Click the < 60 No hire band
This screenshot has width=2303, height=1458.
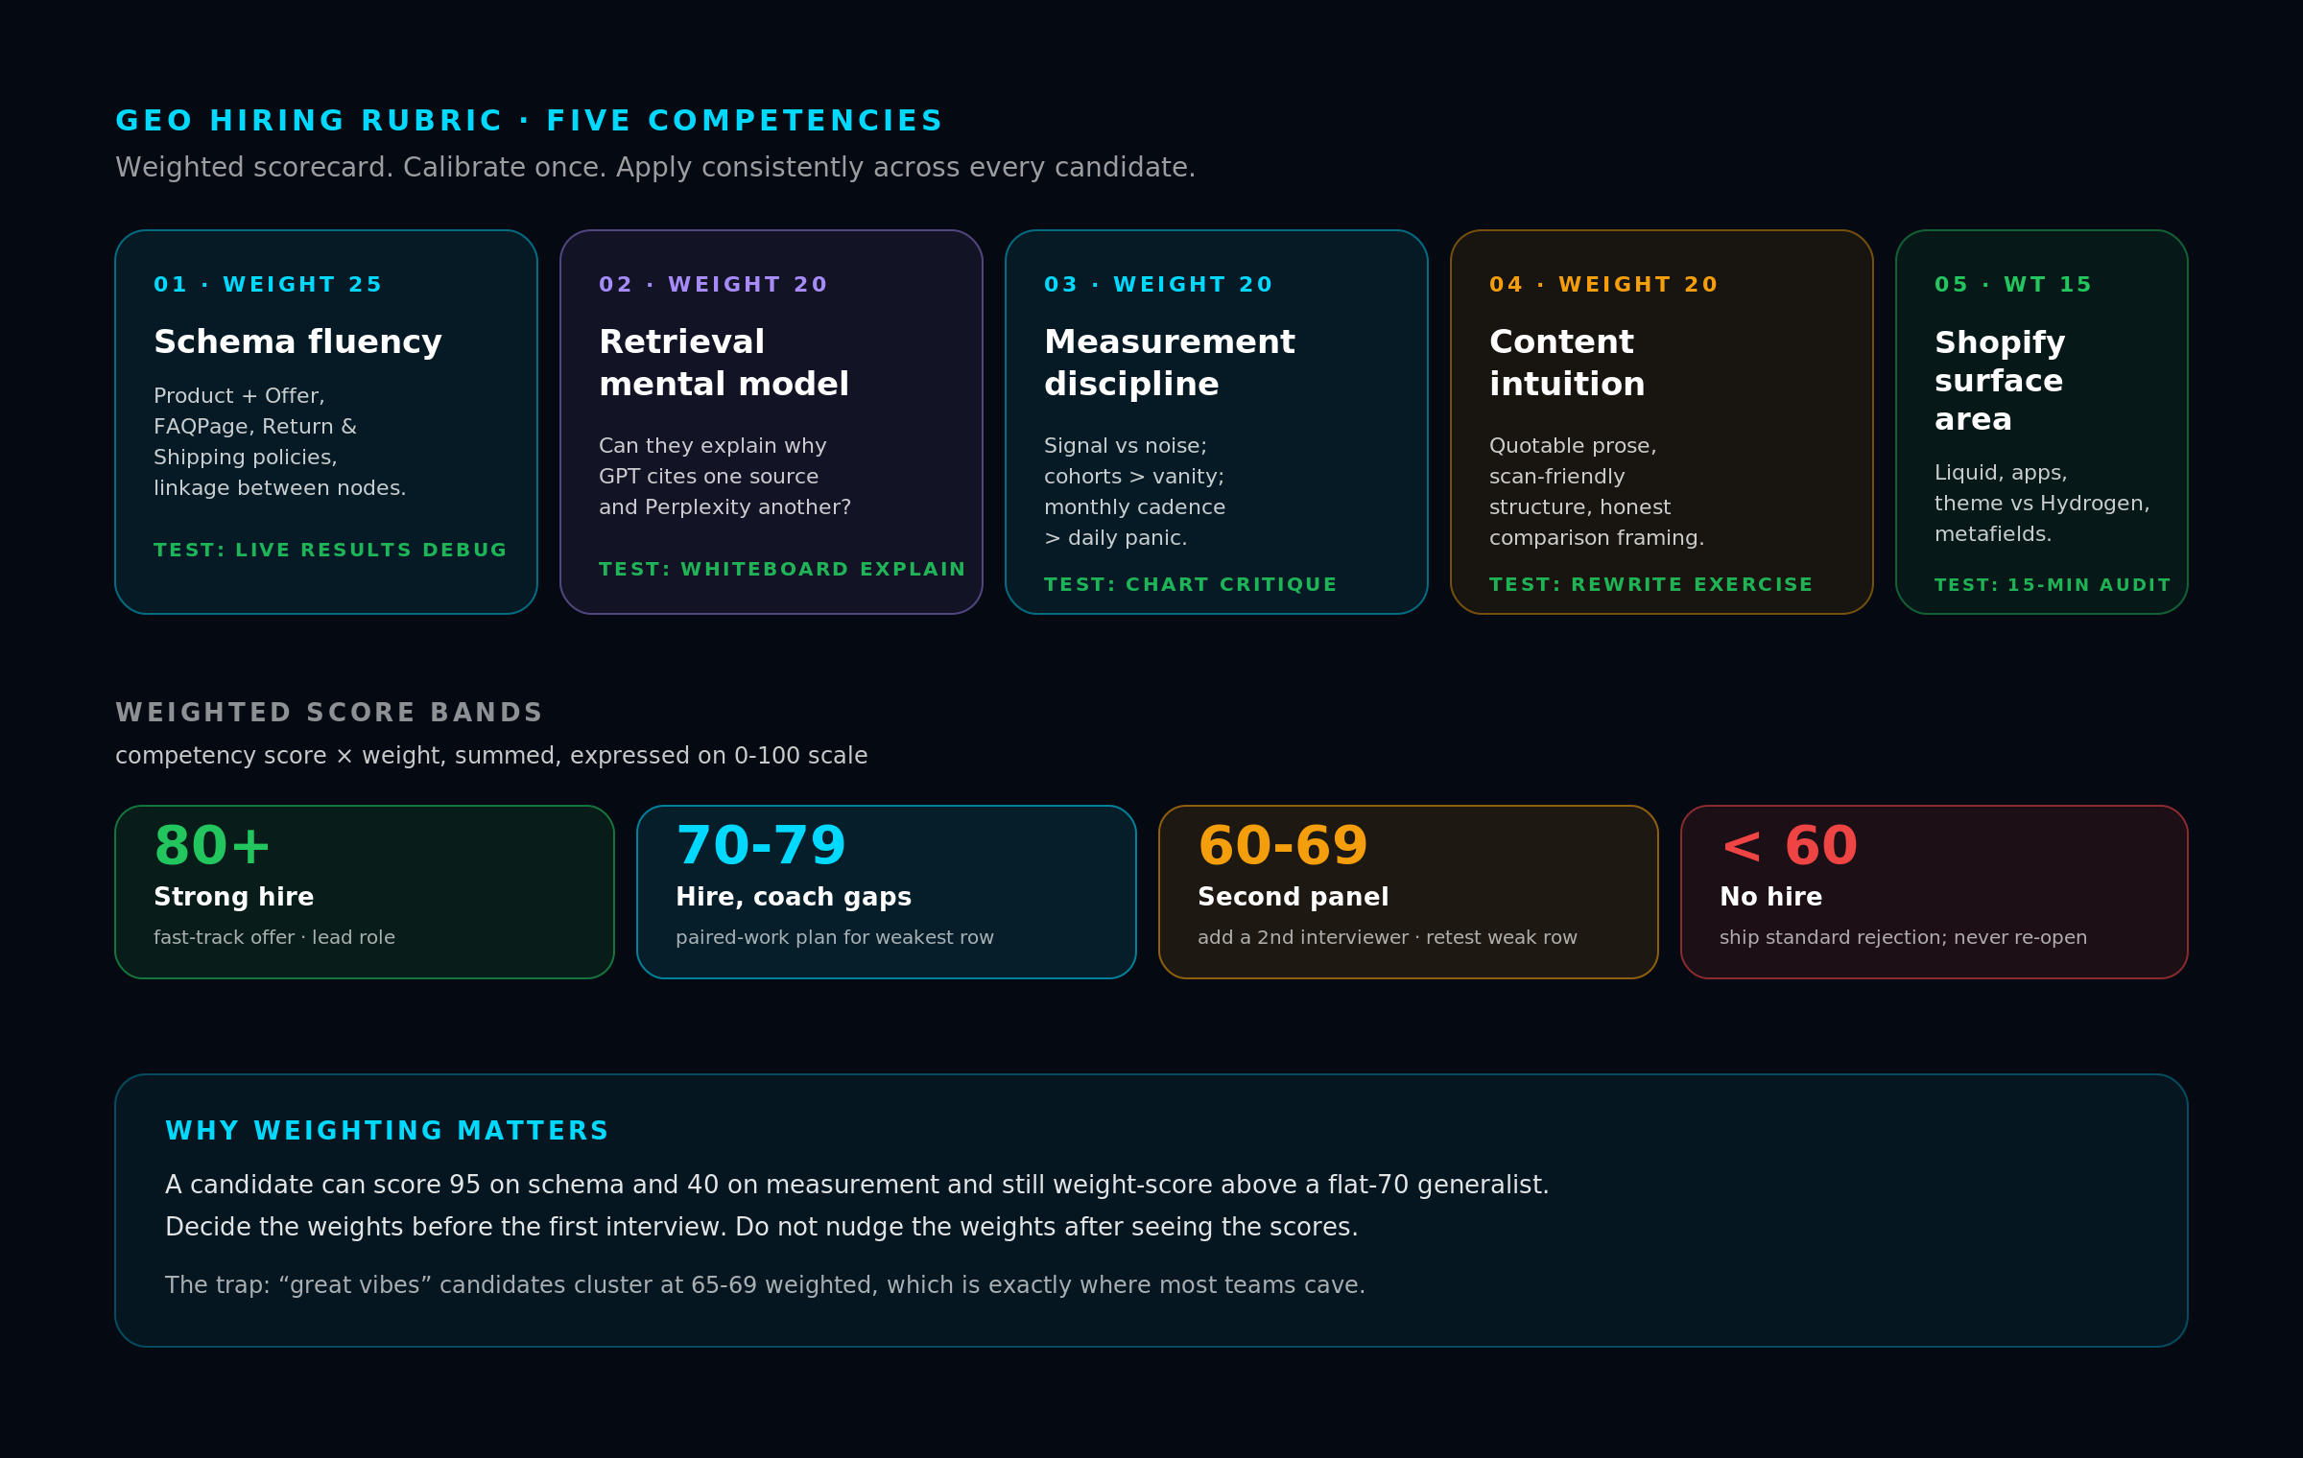tap(1935, 892)
